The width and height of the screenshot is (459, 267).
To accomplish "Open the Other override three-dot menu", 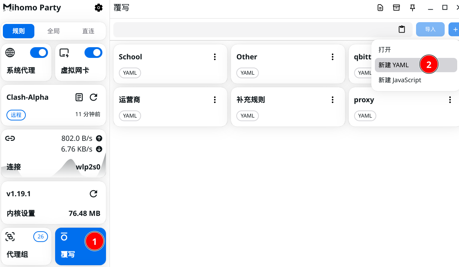I will tap(333, 57).
